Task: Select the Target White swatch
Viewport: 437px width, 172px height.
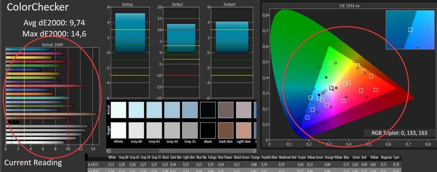Action: pyautogui.click(x=119, y=130)
